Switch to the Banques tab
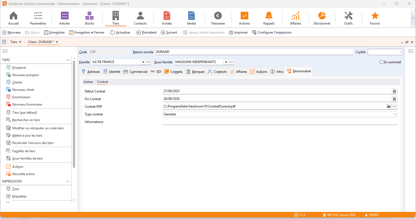This screenshot has width=416, height=219. tap(196, 71)
